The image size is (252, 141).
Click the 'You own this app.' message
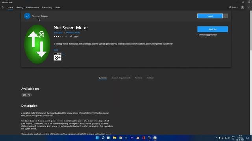click(40, 16)
